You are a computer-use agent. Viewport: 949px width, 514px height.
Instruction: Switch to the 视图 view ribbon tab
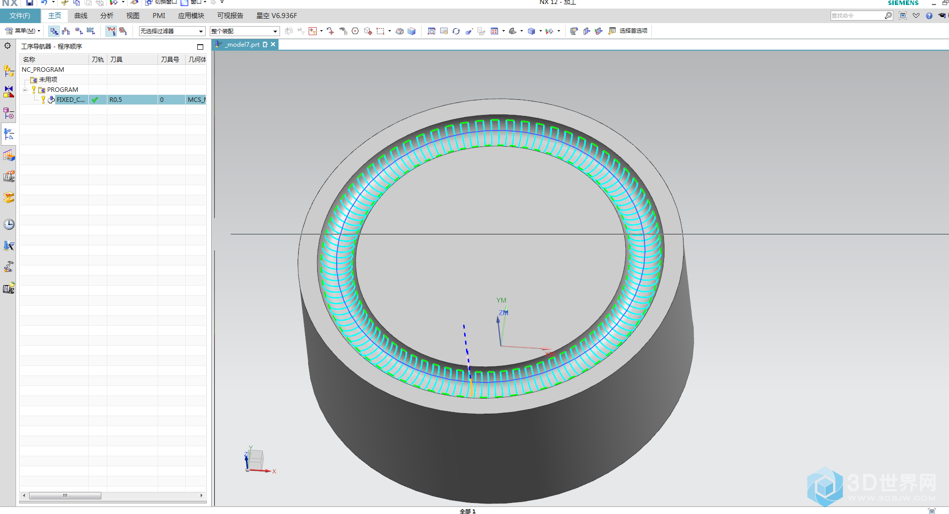133,16
